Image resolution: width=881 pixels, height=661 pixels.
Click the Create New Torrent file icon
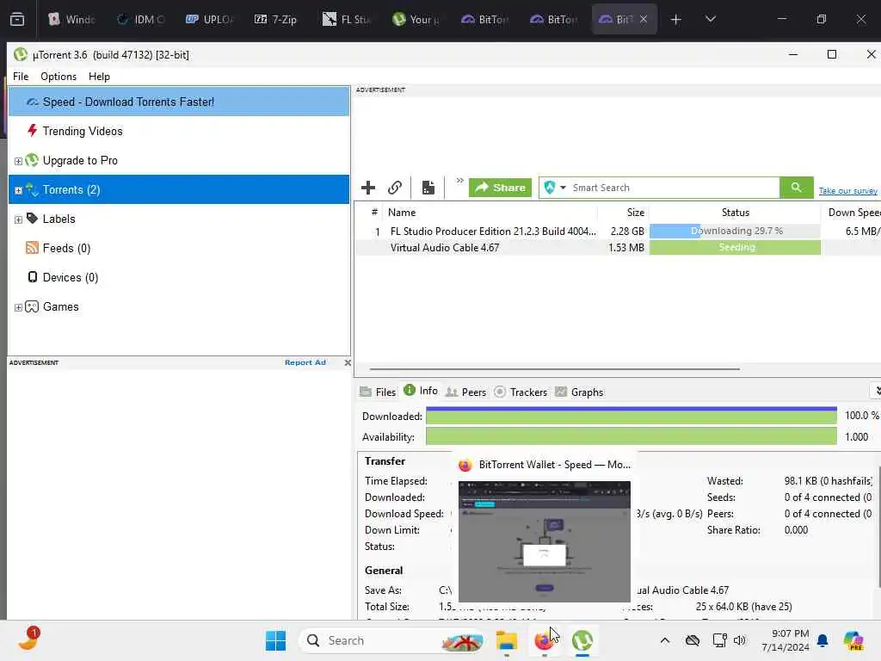tap(428, 188)
